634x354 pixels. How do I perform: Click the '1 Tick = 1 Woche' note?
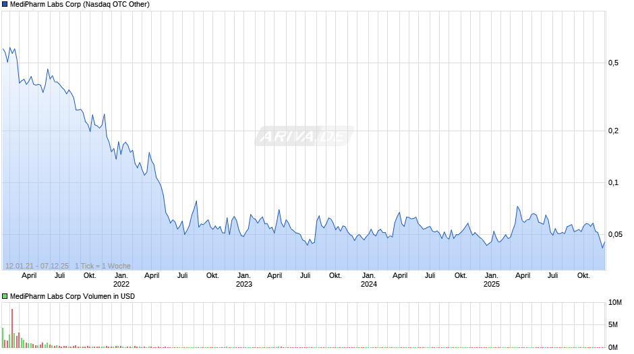click(x=103, y=266)
